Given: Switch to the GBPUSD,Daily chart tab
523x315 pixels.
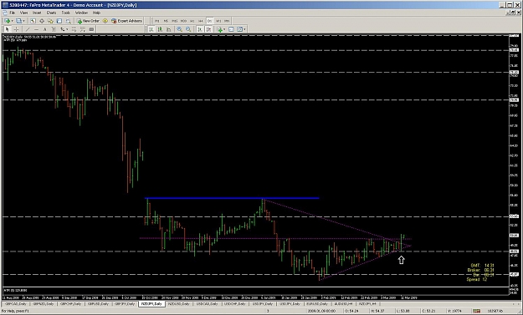Looking at the screenshot, I should (x=98, y=303).
